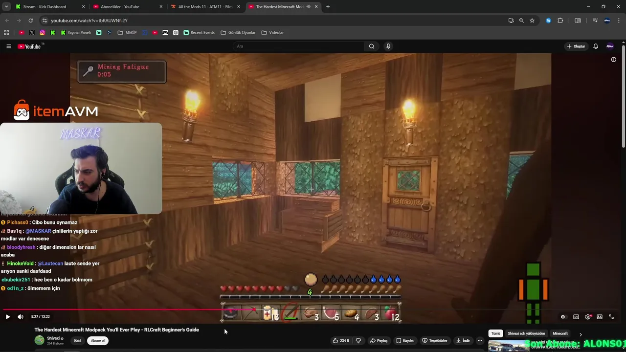Close the Kick Dashboard tab
626x352 pixels.
84,7
